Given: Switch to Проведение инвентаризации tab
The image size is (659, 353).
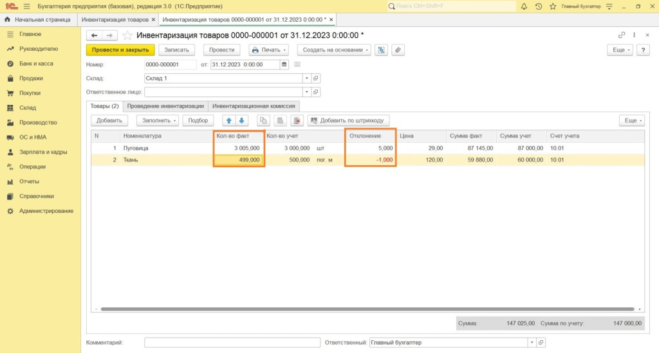Looking at the screenshot, I should tap(165, 106).
